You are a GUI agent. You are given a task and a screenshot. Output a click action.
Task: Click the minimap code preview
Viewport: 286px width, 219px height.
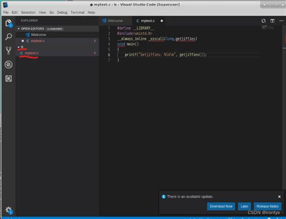pyautogui.click(x=268, y=27)
